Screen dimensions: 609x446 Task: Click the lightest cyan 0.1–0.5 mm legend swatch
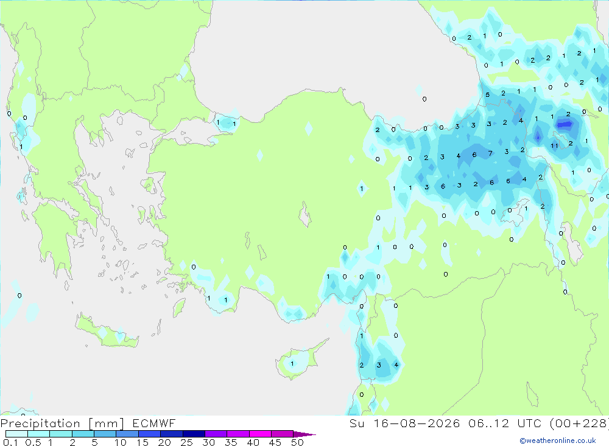click(16, 434)
